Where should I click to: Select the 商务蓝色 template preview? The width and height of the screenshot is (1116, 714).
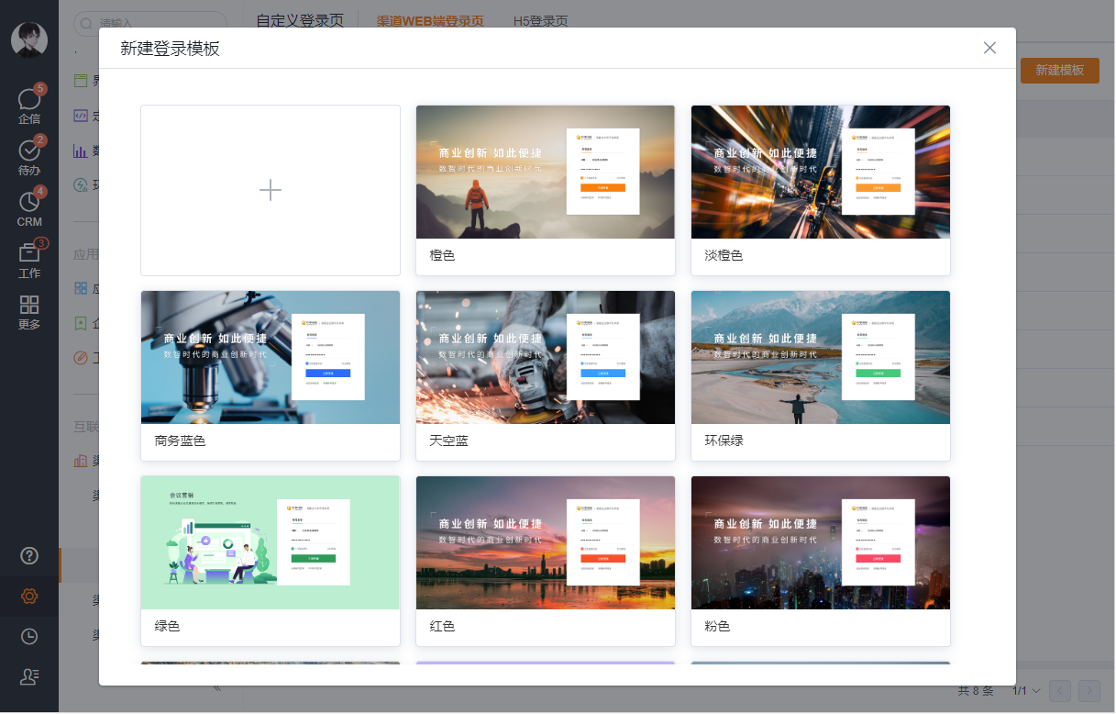coord(271,357)
